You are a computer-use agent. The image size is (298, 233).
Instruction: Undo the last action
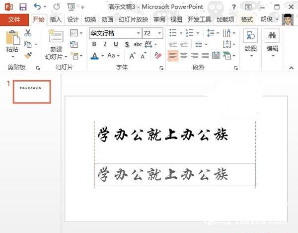point(37,6)
